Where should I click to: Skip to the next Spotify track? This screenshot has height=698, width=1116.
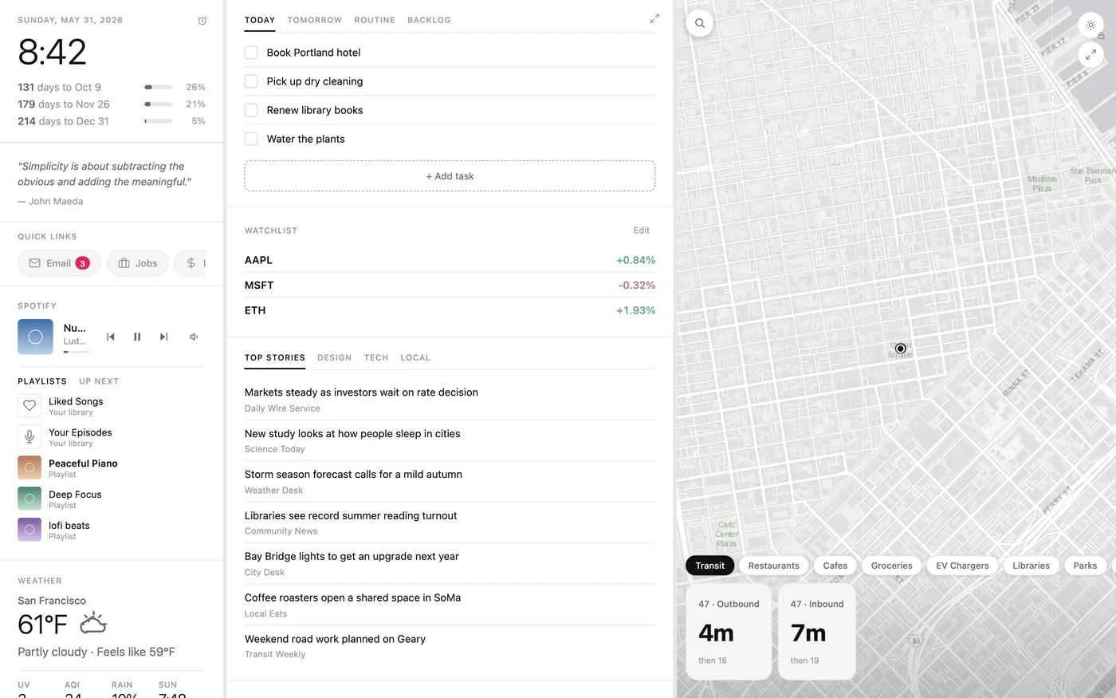coord(163,337)
